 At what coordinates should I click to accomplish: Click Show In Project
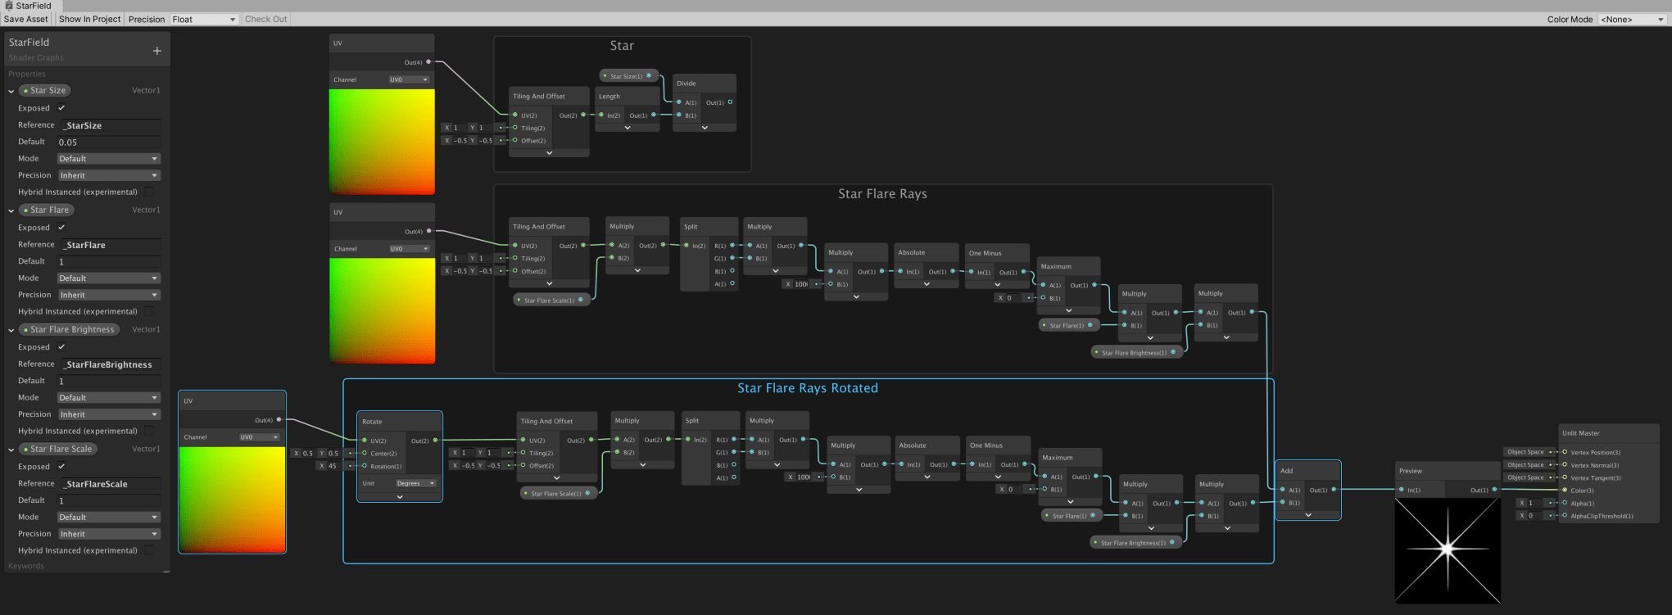[x=89, y=19]
